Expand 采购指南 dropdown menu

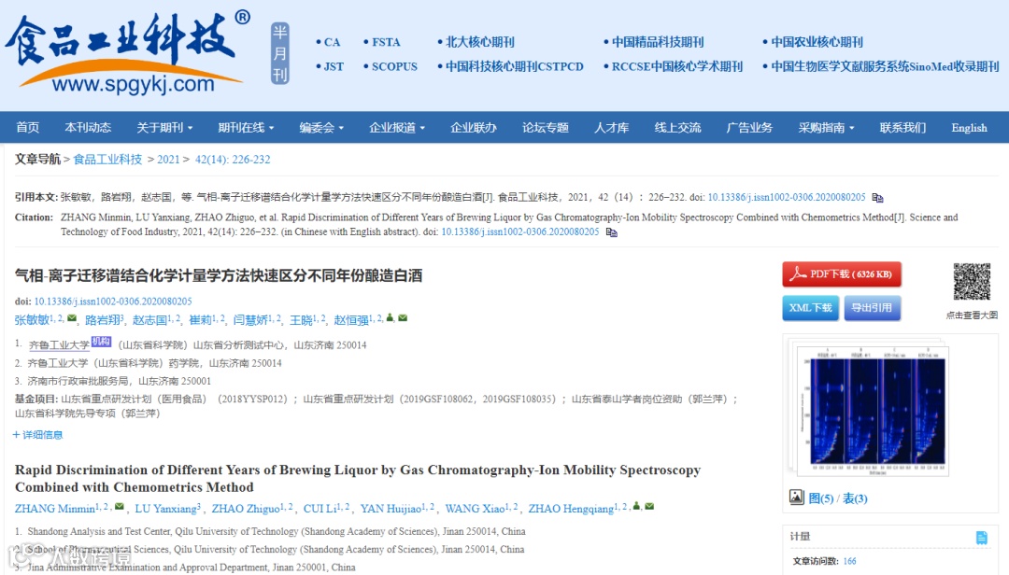pyautogui.click(x=826, y=127)
